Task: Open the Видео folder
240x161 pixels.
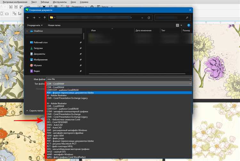Action: [37, 71]
